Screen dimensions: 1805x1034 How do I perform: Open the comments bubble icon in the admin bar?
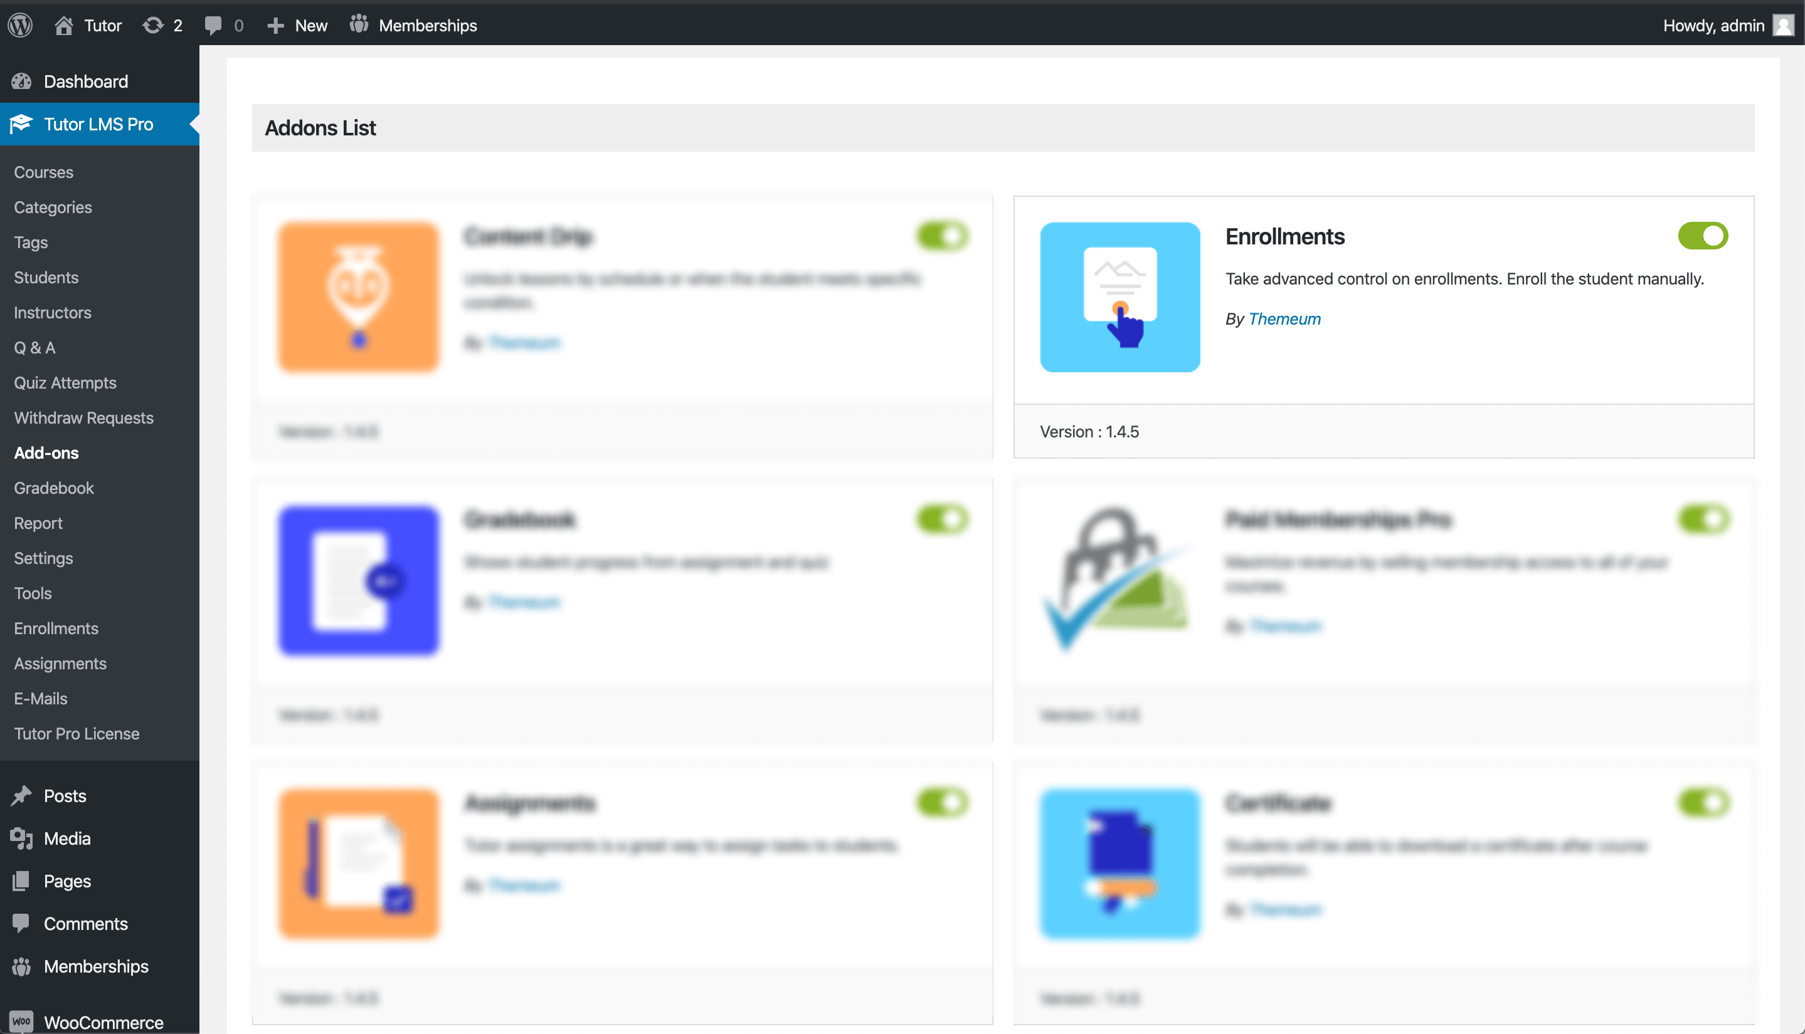[213, 26]
